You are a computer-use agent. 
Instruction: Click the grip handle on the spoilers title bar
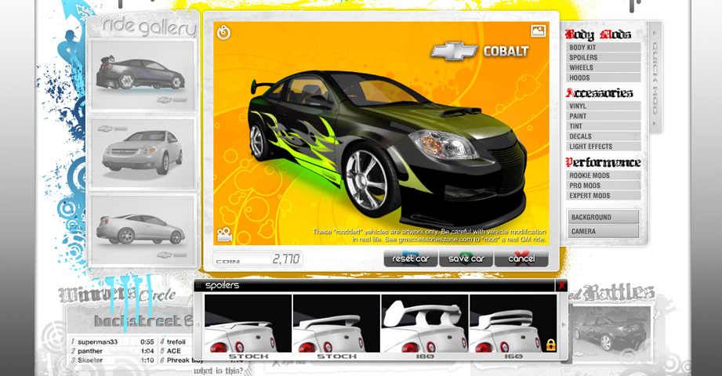click(x=198, y=286)
